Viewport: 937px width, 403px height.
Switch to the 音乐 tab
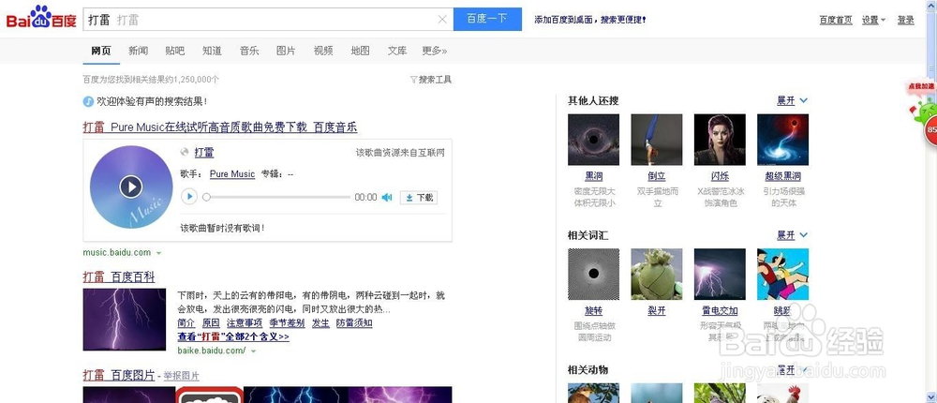[x=249, y=51]
